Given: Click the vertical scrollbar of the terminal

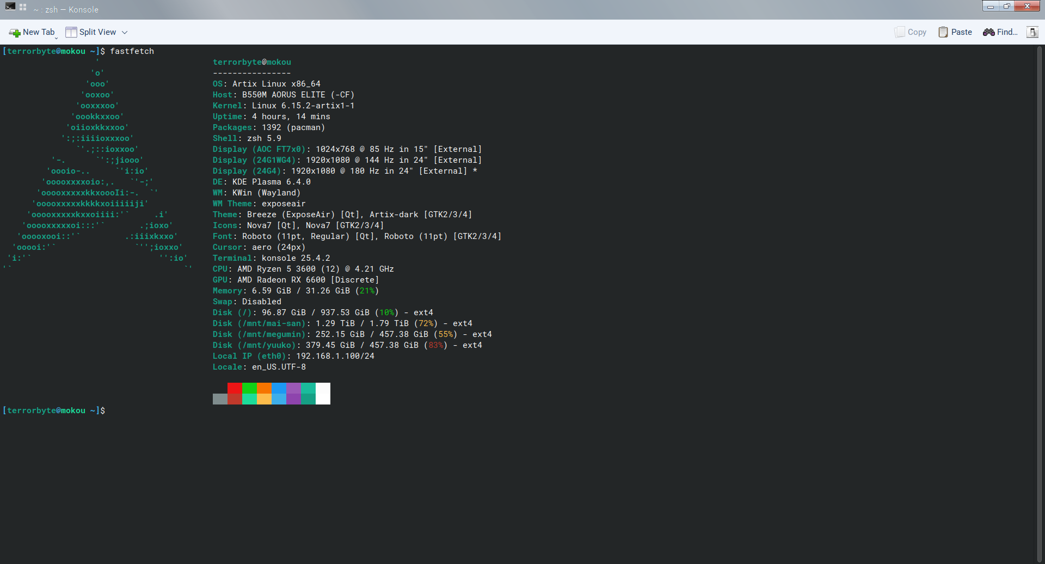Looking at the screenshot, I should pos(1040,304).
